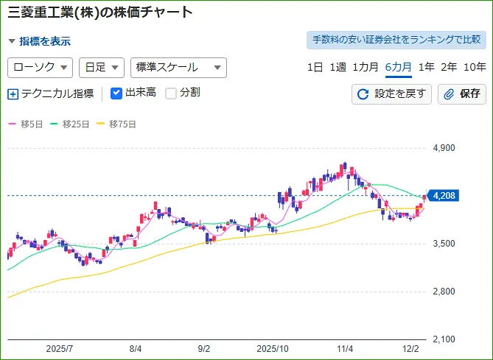The height and width of the screenshot is (360, 493).
Task: Open the 手数料の安い証券会社 ranking link
Action: 396,40
